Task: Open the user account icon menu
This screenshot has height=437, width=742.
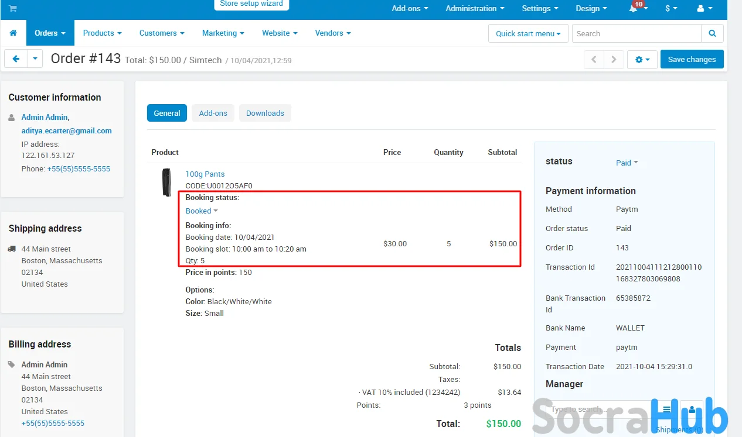Action: (703, 9)
